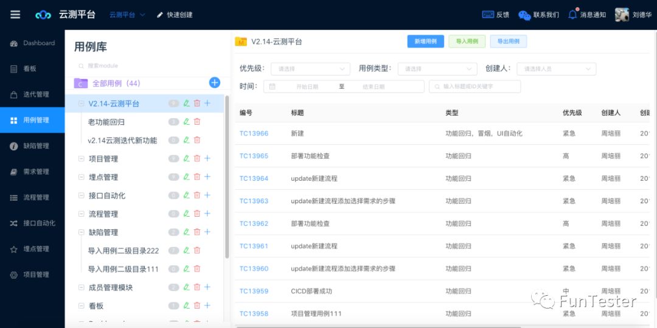657x328 pixels.
Task: Collapse the 流程管理 tree node
Action: tap(82, 214)
